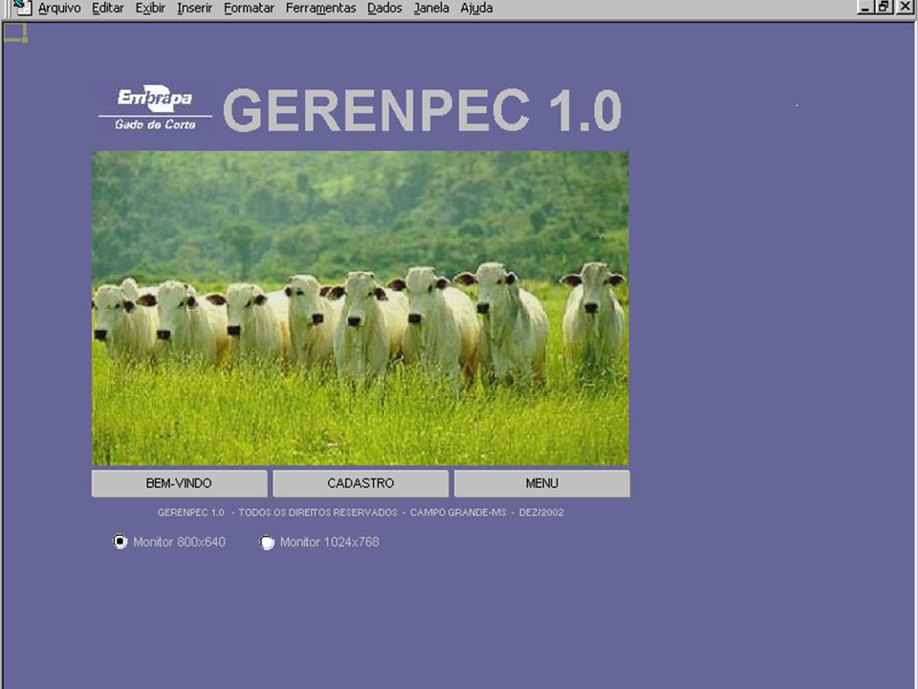Open the Ferramentas menu
This screenshot has height=689, width=918.
coord(320,9)
